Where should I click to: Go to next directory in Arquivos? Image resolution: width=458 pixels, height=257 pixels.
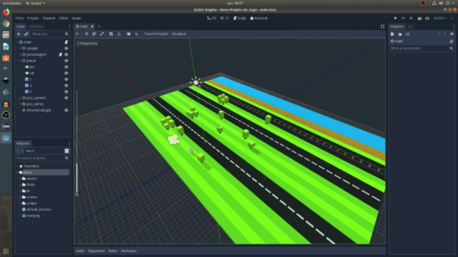[x=22, y=151]
